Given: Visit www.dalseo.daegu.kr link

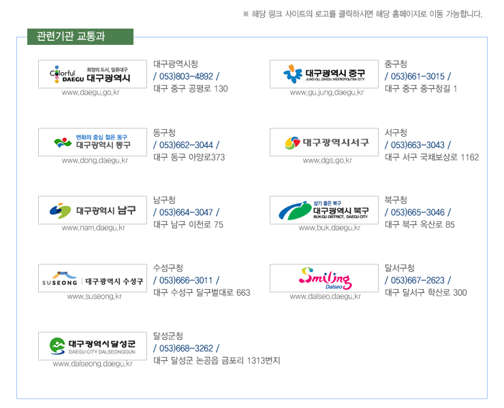Looking at the screenshot, I should (326, 296).
